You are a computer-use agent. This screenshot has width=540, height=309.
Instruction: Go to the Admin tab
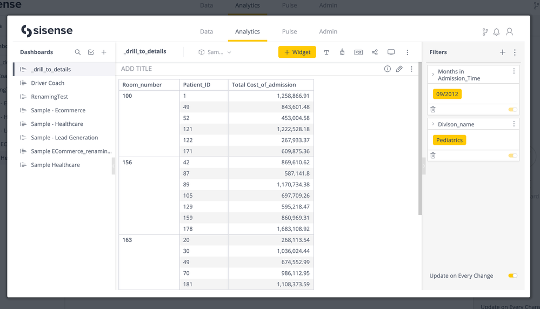click(x=328, y=32)
